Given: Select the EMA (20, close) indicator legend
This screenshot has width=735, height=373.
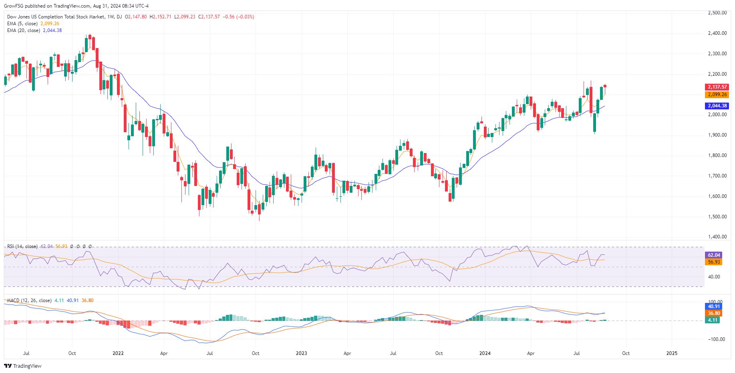Looking at the screenshot, I should pyautogui.click(x=23, y=30).
